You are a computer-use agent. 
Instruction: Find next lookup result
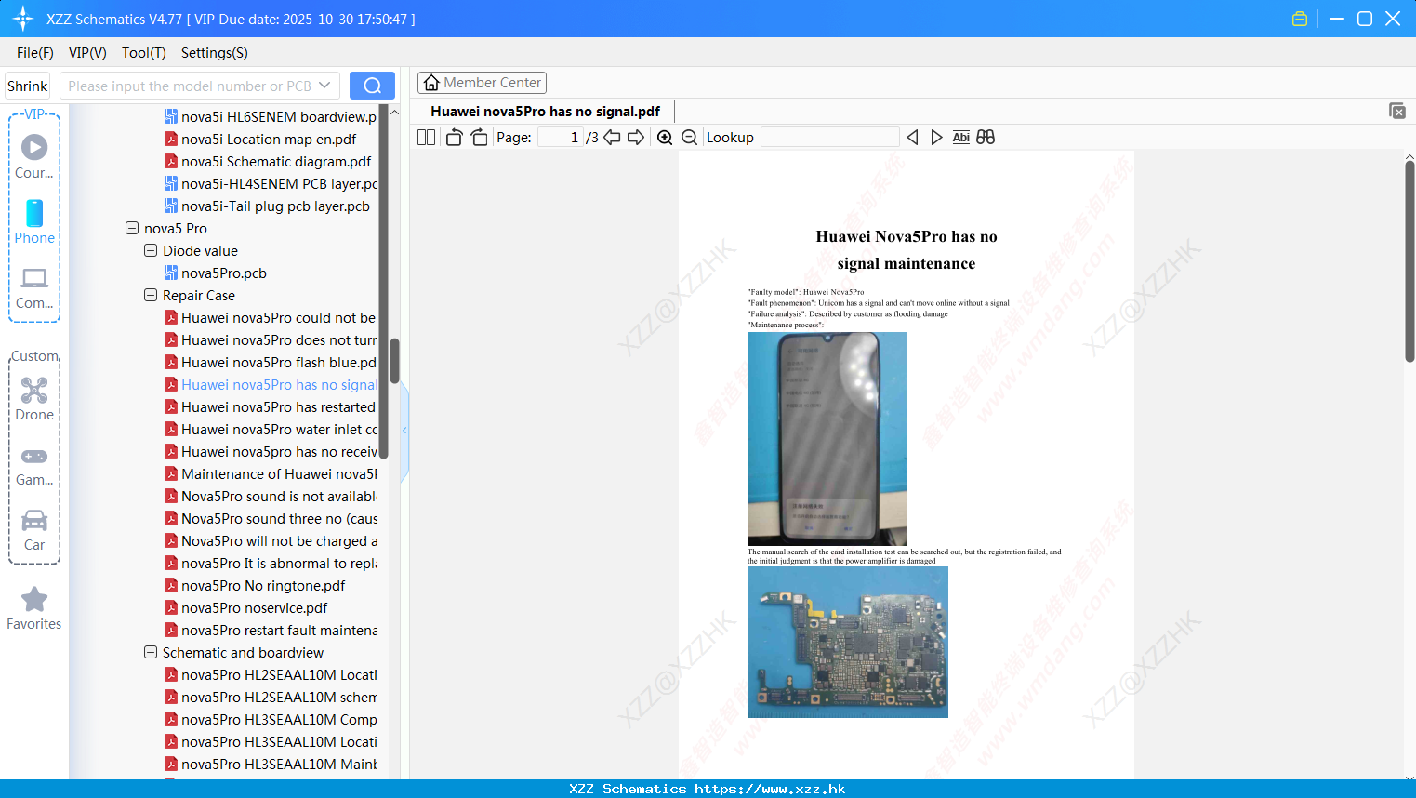[936, 138]
